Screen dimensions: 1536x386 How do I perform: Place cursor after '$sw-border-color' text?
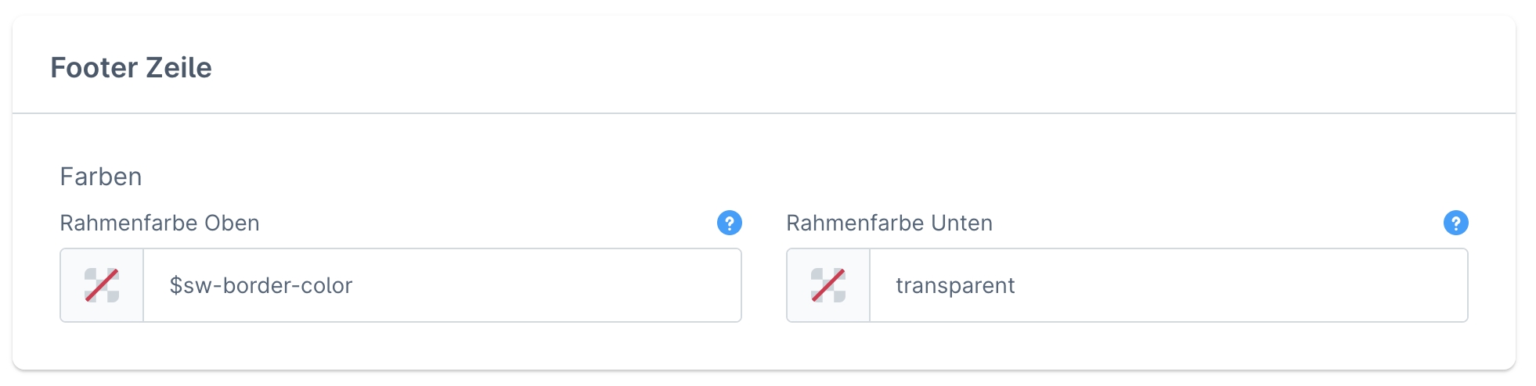(x=355, y=286)
